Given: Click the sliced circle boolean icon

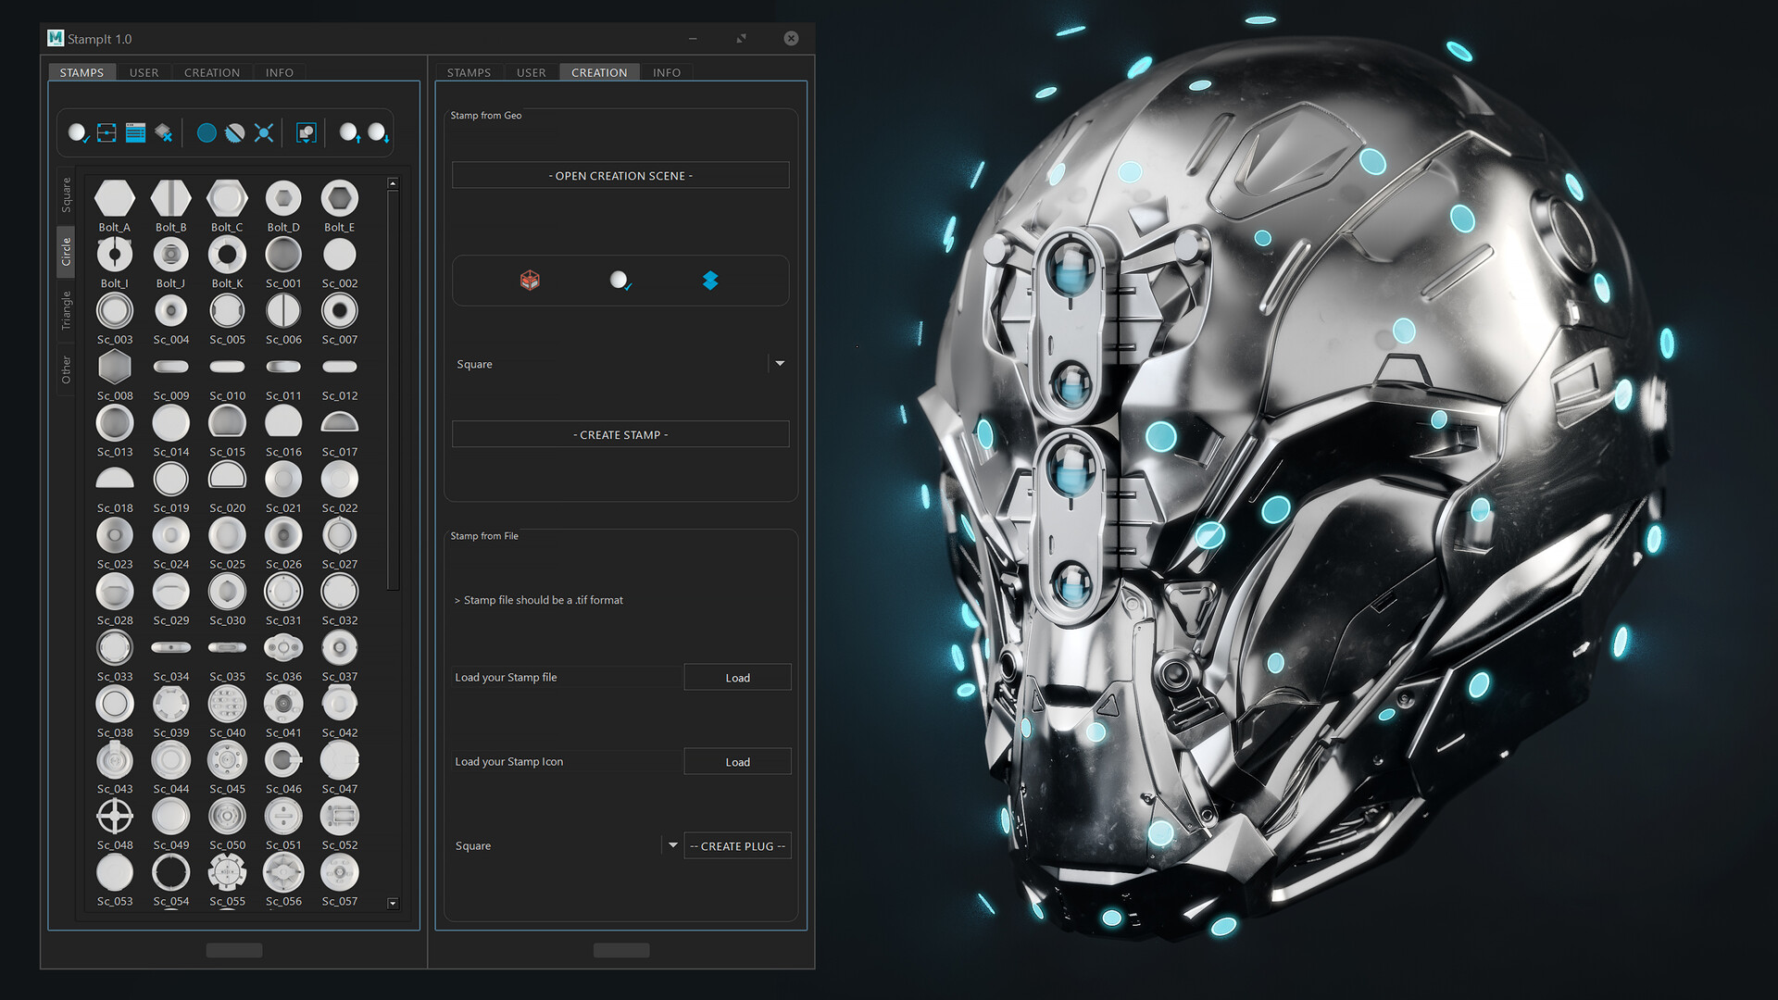Looking at the screenshot, I should tap(234, 132).
